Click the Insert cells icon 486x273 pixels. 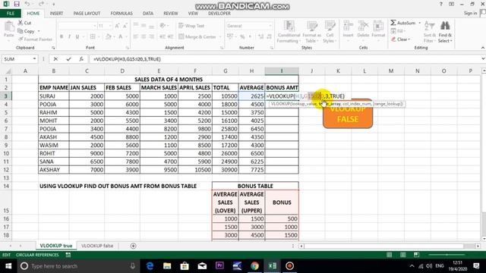coord(348,27)
